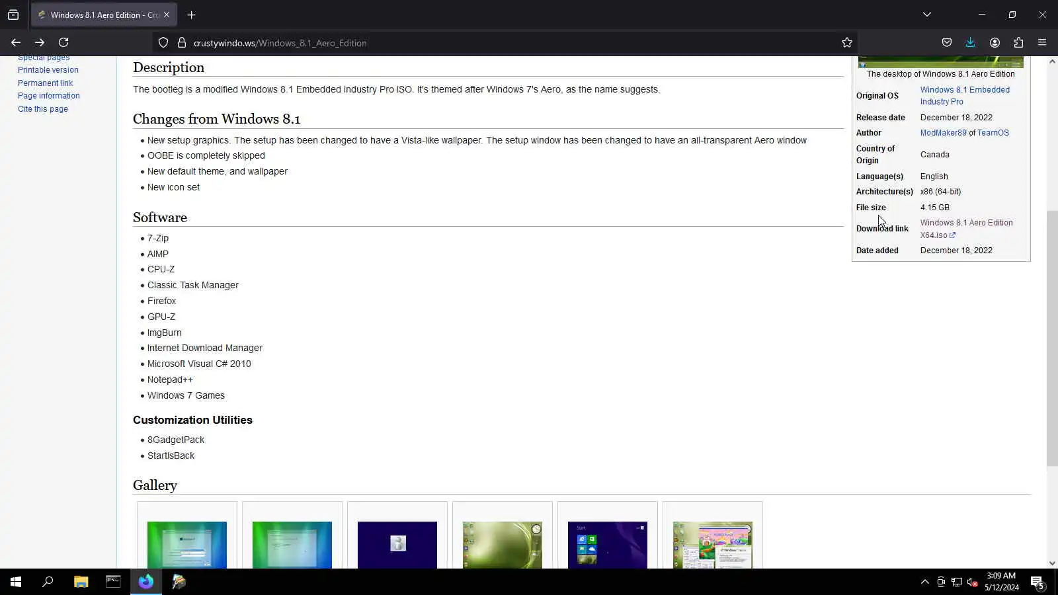
Task: Open the Start screen gallery thumbnail
Action: click(x=608, y=545)
